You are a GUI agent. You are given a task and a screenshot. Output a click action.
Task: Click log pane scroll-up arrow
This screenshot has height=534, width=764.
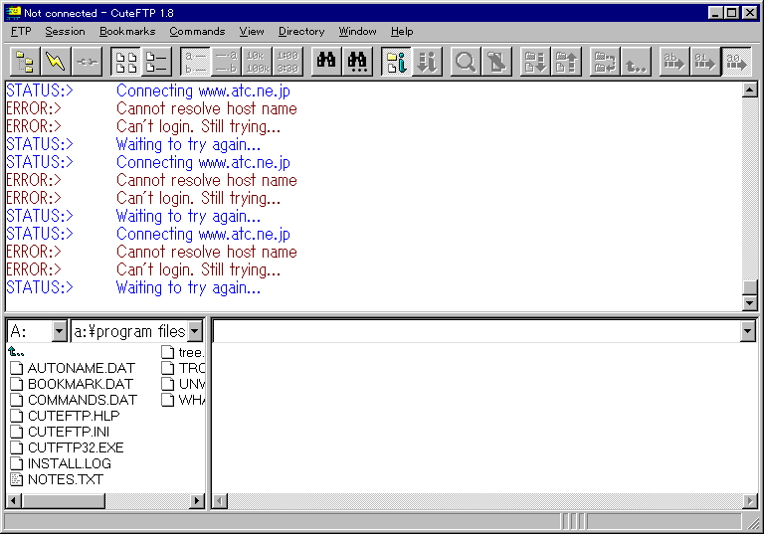[x=749, y=89]
